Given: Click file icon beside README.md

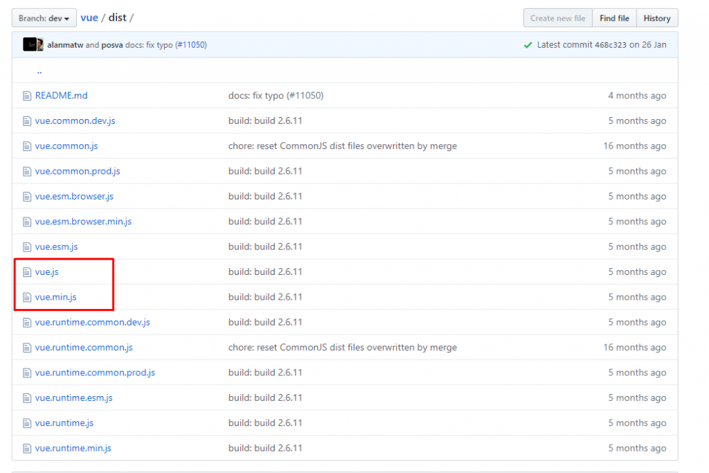Looking at the screenshot, I should 27,96.
